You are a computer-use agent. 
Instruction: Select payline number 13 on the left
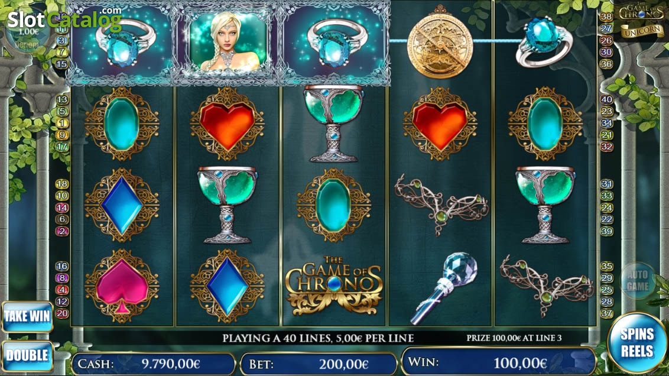click(62, 99)
